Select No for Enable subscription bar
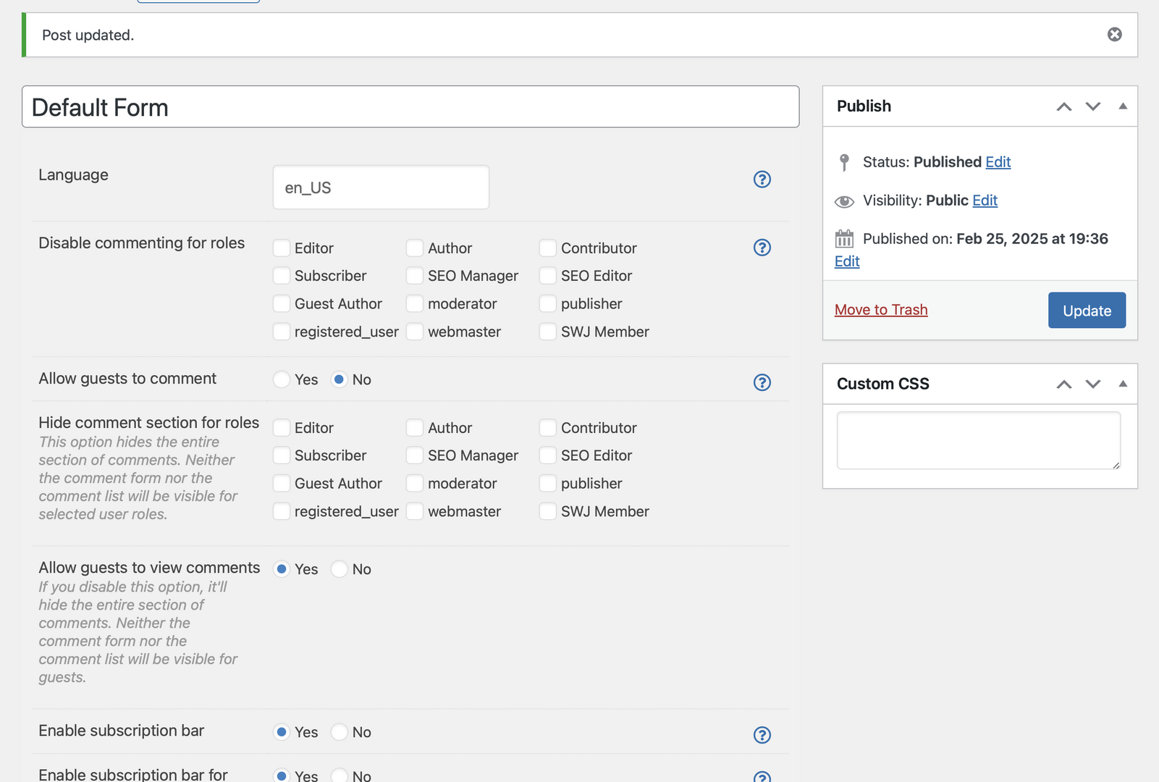The height and width of the screenshot is (782, 1159). (x=340, y=732)
